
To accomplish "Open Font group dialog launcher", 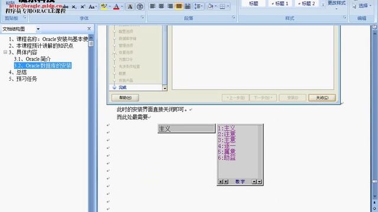I will coord(142,18).
